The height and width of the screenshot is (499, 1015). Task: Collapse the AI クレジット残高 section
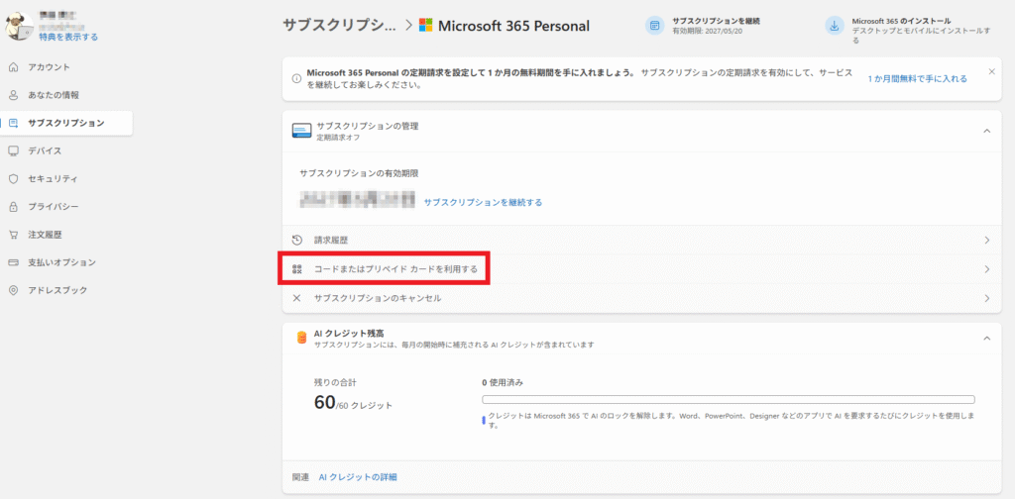coord(986,338)
